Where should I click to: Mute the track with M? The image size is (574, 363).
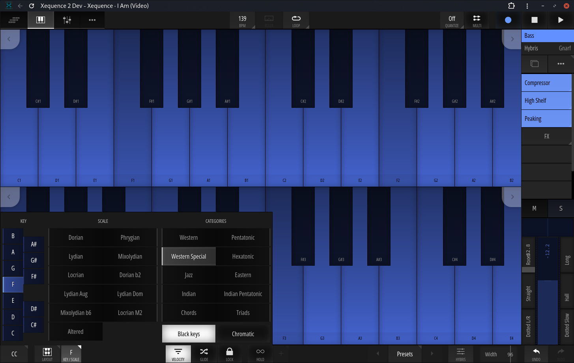pyautogui.click(x=535, y=208)
